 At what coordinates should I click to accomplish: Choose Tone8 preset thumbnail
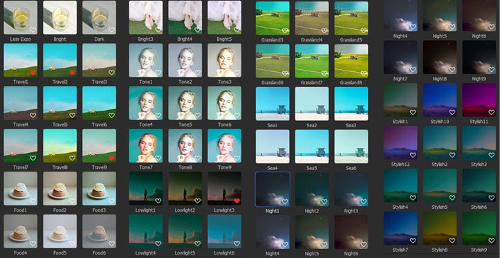tap(185, 146)
